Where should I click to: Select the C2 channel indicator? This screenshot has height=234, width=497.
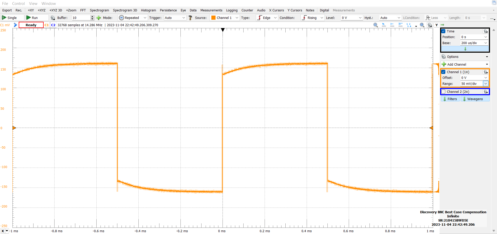(53, 25)
